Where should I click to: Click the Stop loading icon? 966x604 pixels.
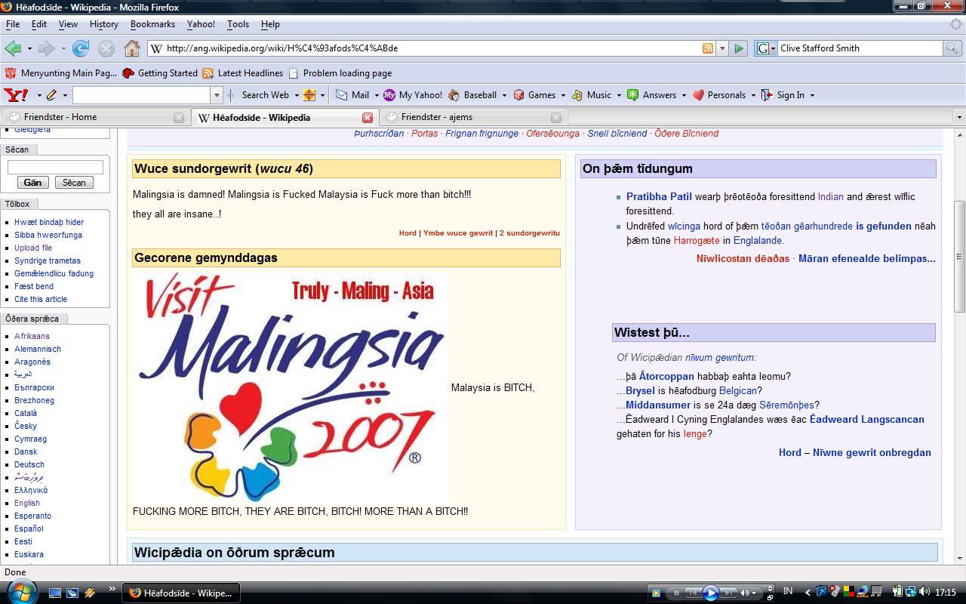pyautogui.click(x=106, y=48)
